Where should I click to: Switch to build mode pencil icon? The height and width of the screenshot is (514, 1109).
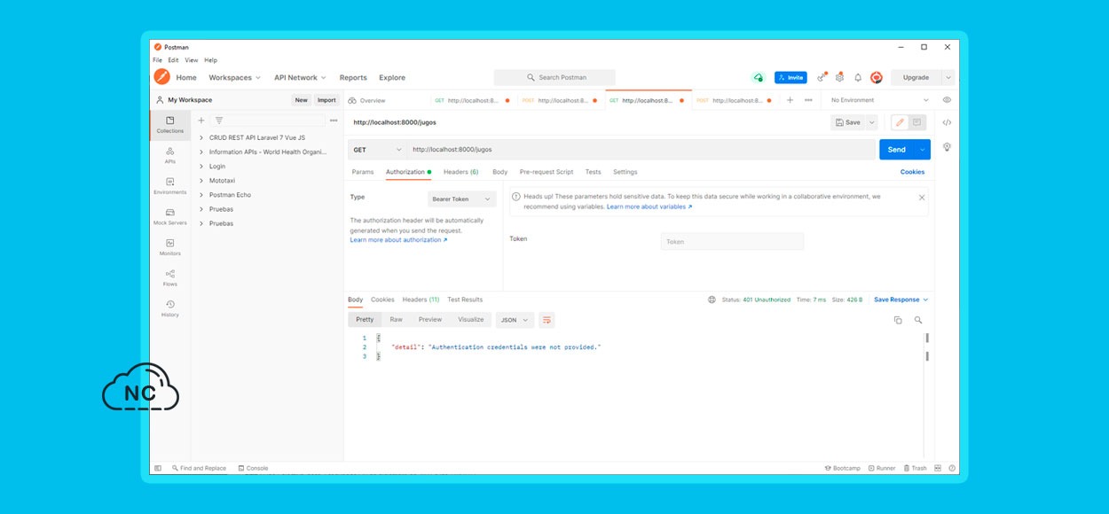click(899, 122)
